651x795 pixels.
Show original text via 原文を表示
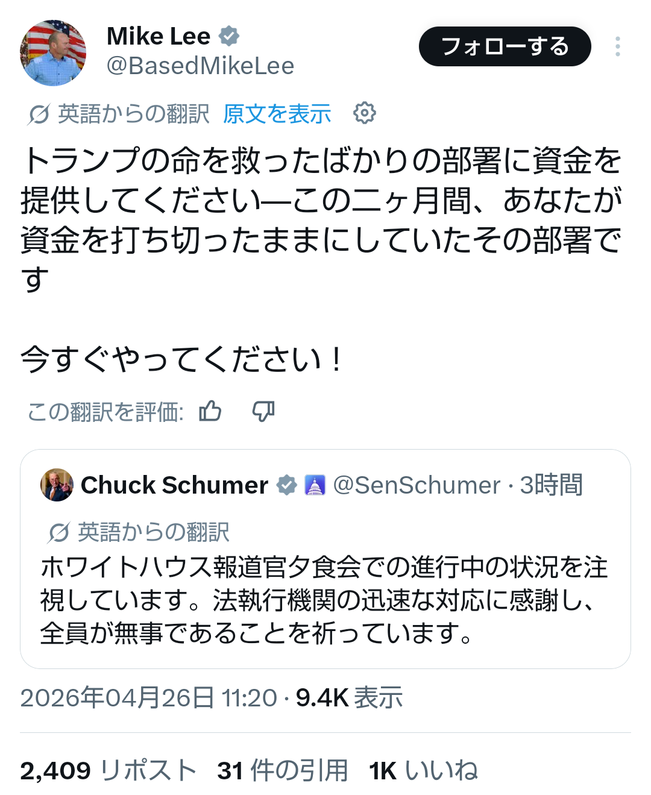click(277, 114)
